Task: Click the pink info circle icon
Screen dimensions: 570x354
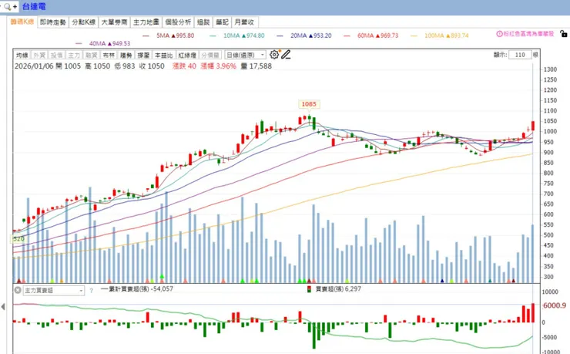Action: point(499,34)
